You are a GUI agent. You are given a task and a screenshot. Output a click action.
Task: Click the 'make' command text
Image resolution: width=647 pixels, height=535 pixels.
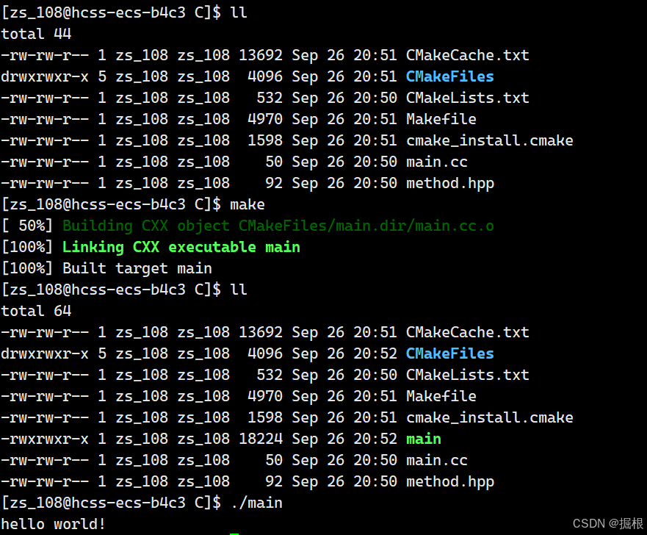pos(247,205)
